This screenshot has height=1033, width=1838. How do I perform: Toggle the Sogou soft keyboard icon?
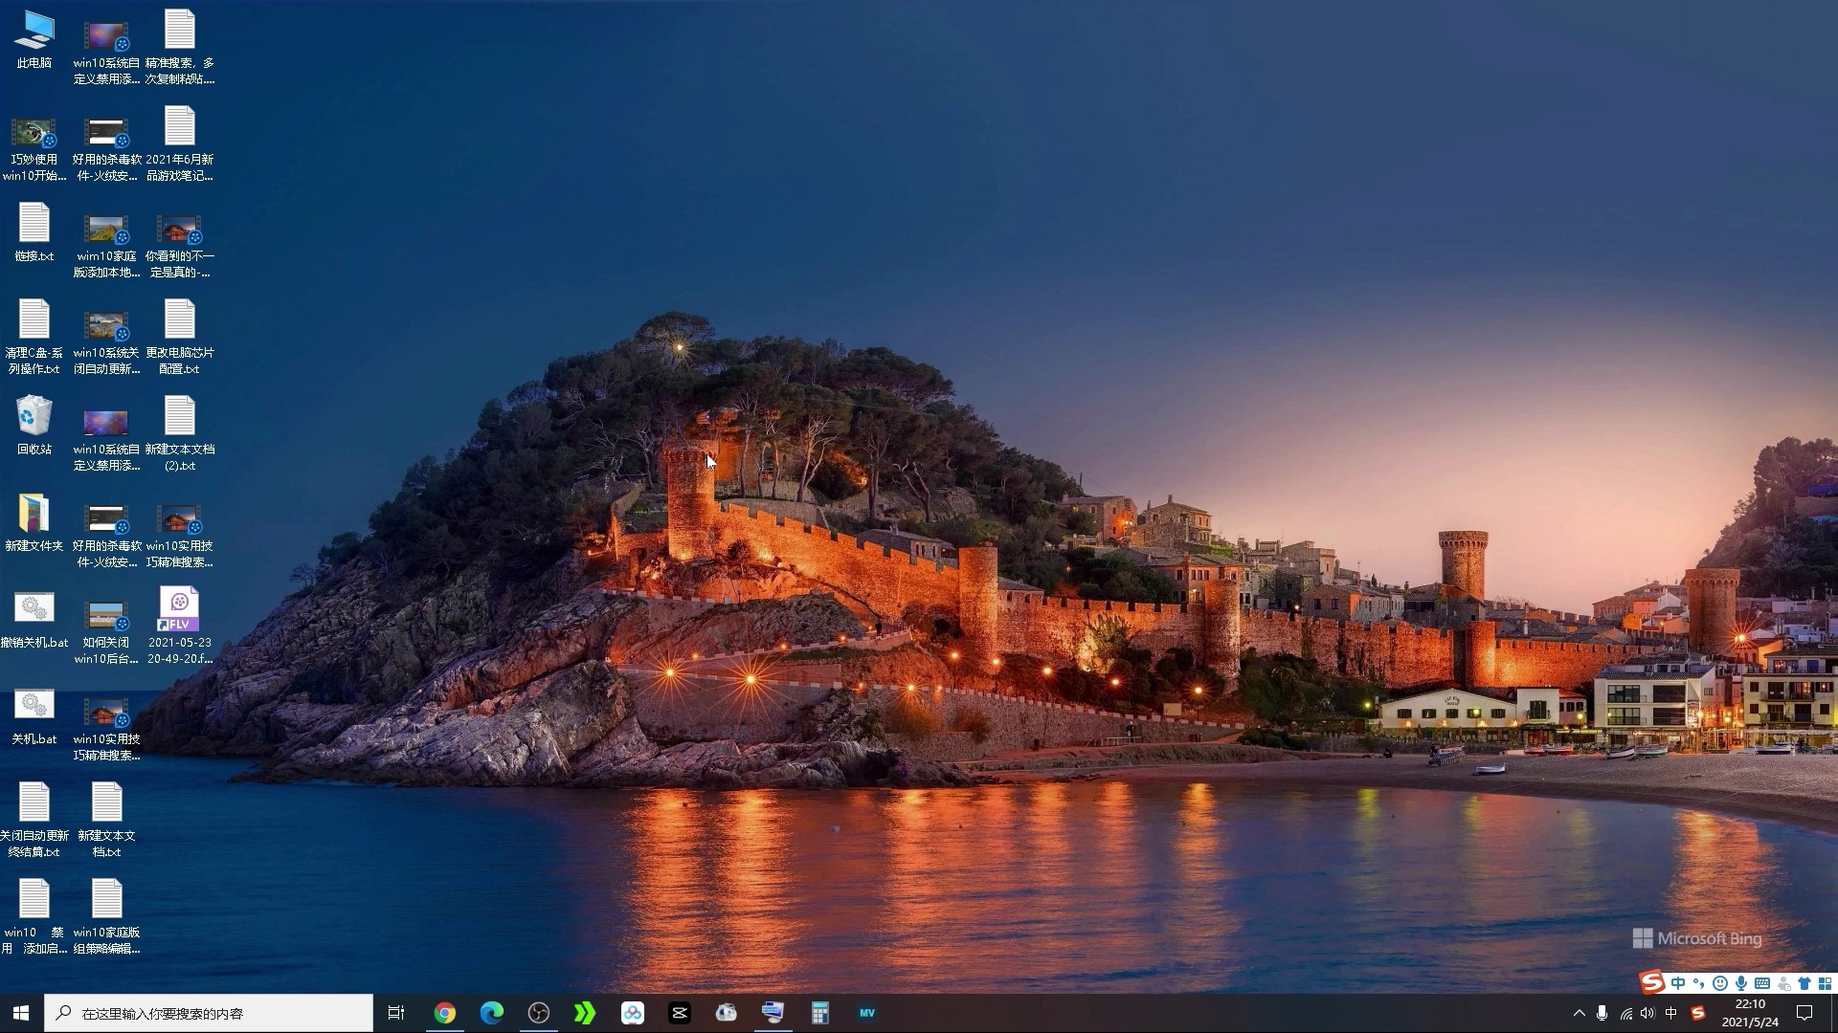1761,983
